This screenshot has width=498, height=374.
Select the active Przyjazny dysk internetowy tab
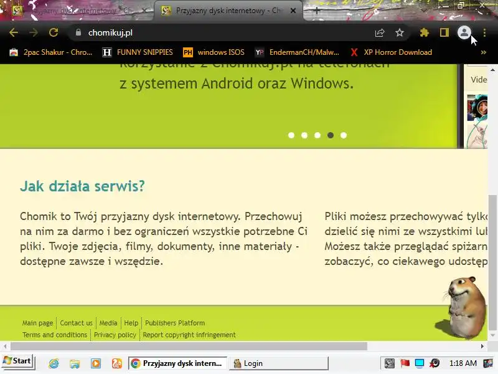(x=227, y=11)
